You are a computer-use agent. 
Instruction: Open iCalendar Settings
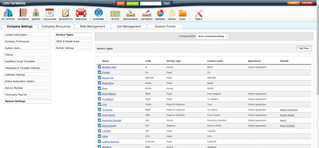tap(27, 75)
